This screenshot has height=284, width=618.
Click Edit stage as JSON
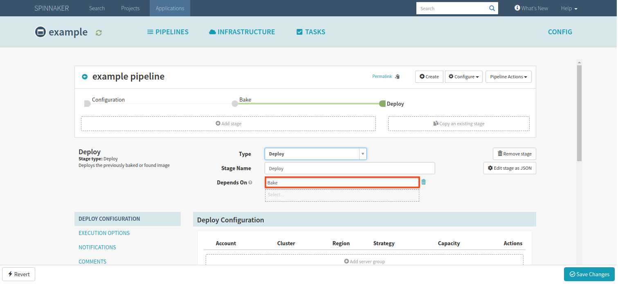coord(509,168)
